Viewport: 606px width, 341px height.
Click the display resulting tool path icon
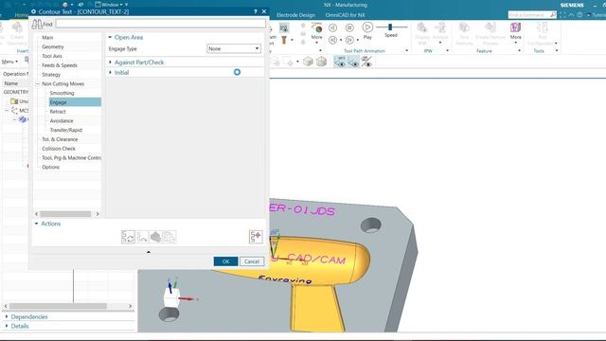256,236
